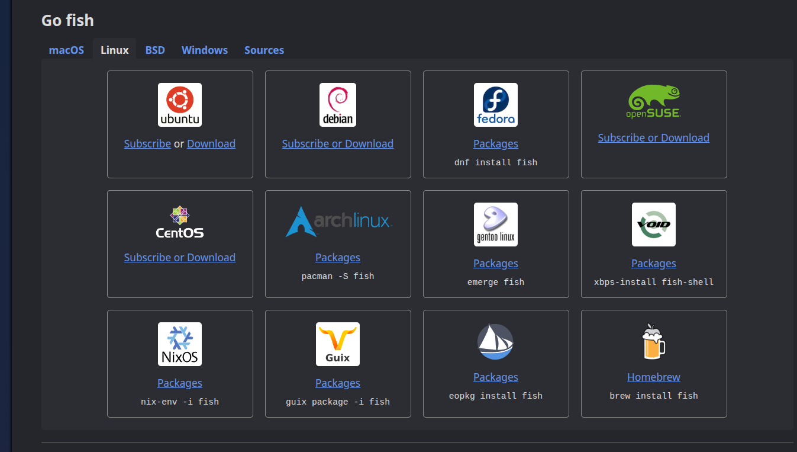Click the NixOS snowflake logo
This screenshot has width=797, height=452.
[180, 344]
